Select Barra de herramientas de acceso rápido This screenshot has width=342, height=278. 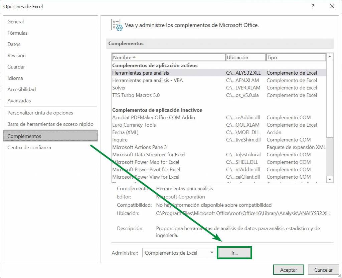coord(50,124)
